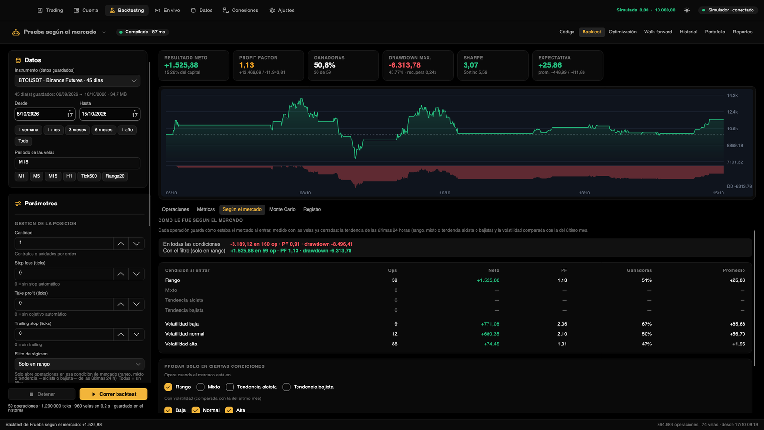Screen dimensions: 764x430
Task: Click the Parámetros sliders icon
Action: [x=18, y=204]
